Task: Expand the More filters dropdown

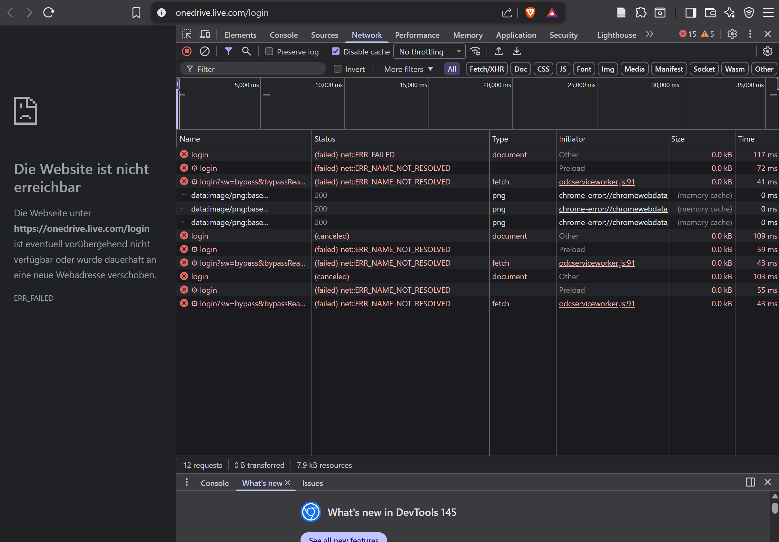Action: coord(408,69)
